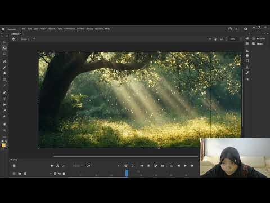Open the Modify menu
Image resolution: width=270 pixels, height=203 pixels.
click(52, 29)
